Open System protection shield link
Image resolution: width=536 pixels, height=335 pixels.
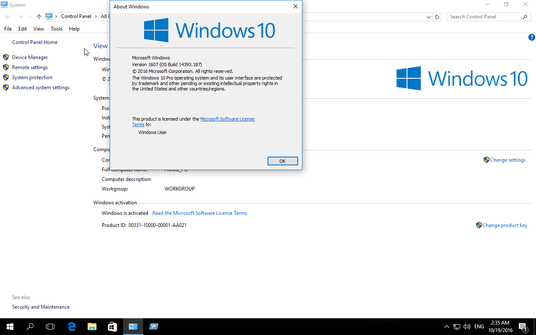tap(32, 77)
